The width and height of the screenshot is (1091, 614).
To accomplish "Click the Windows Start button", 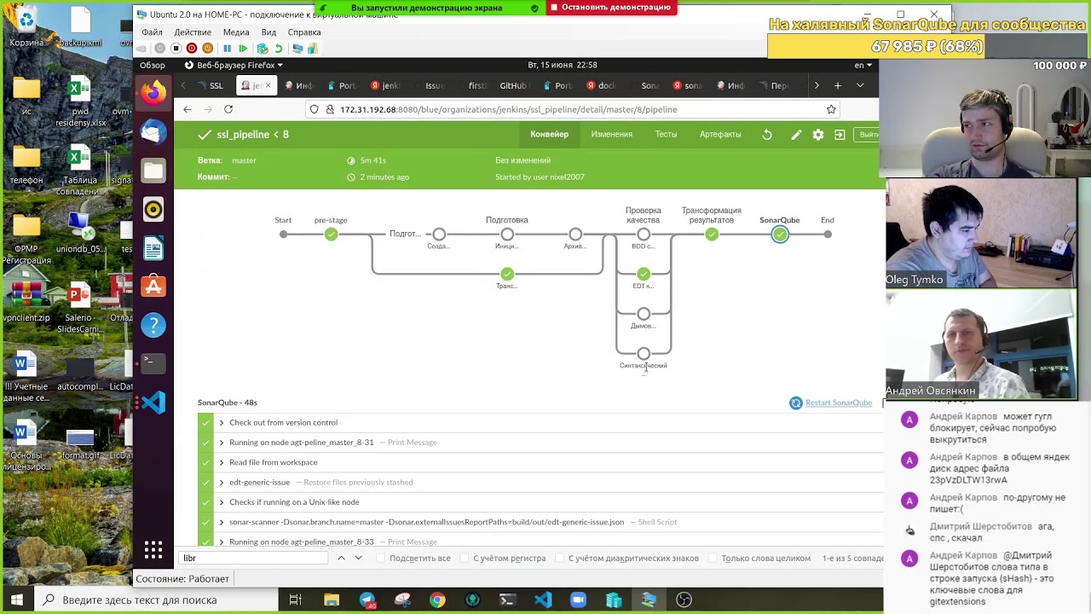I will pyautogui.click(x=17, y=600).
